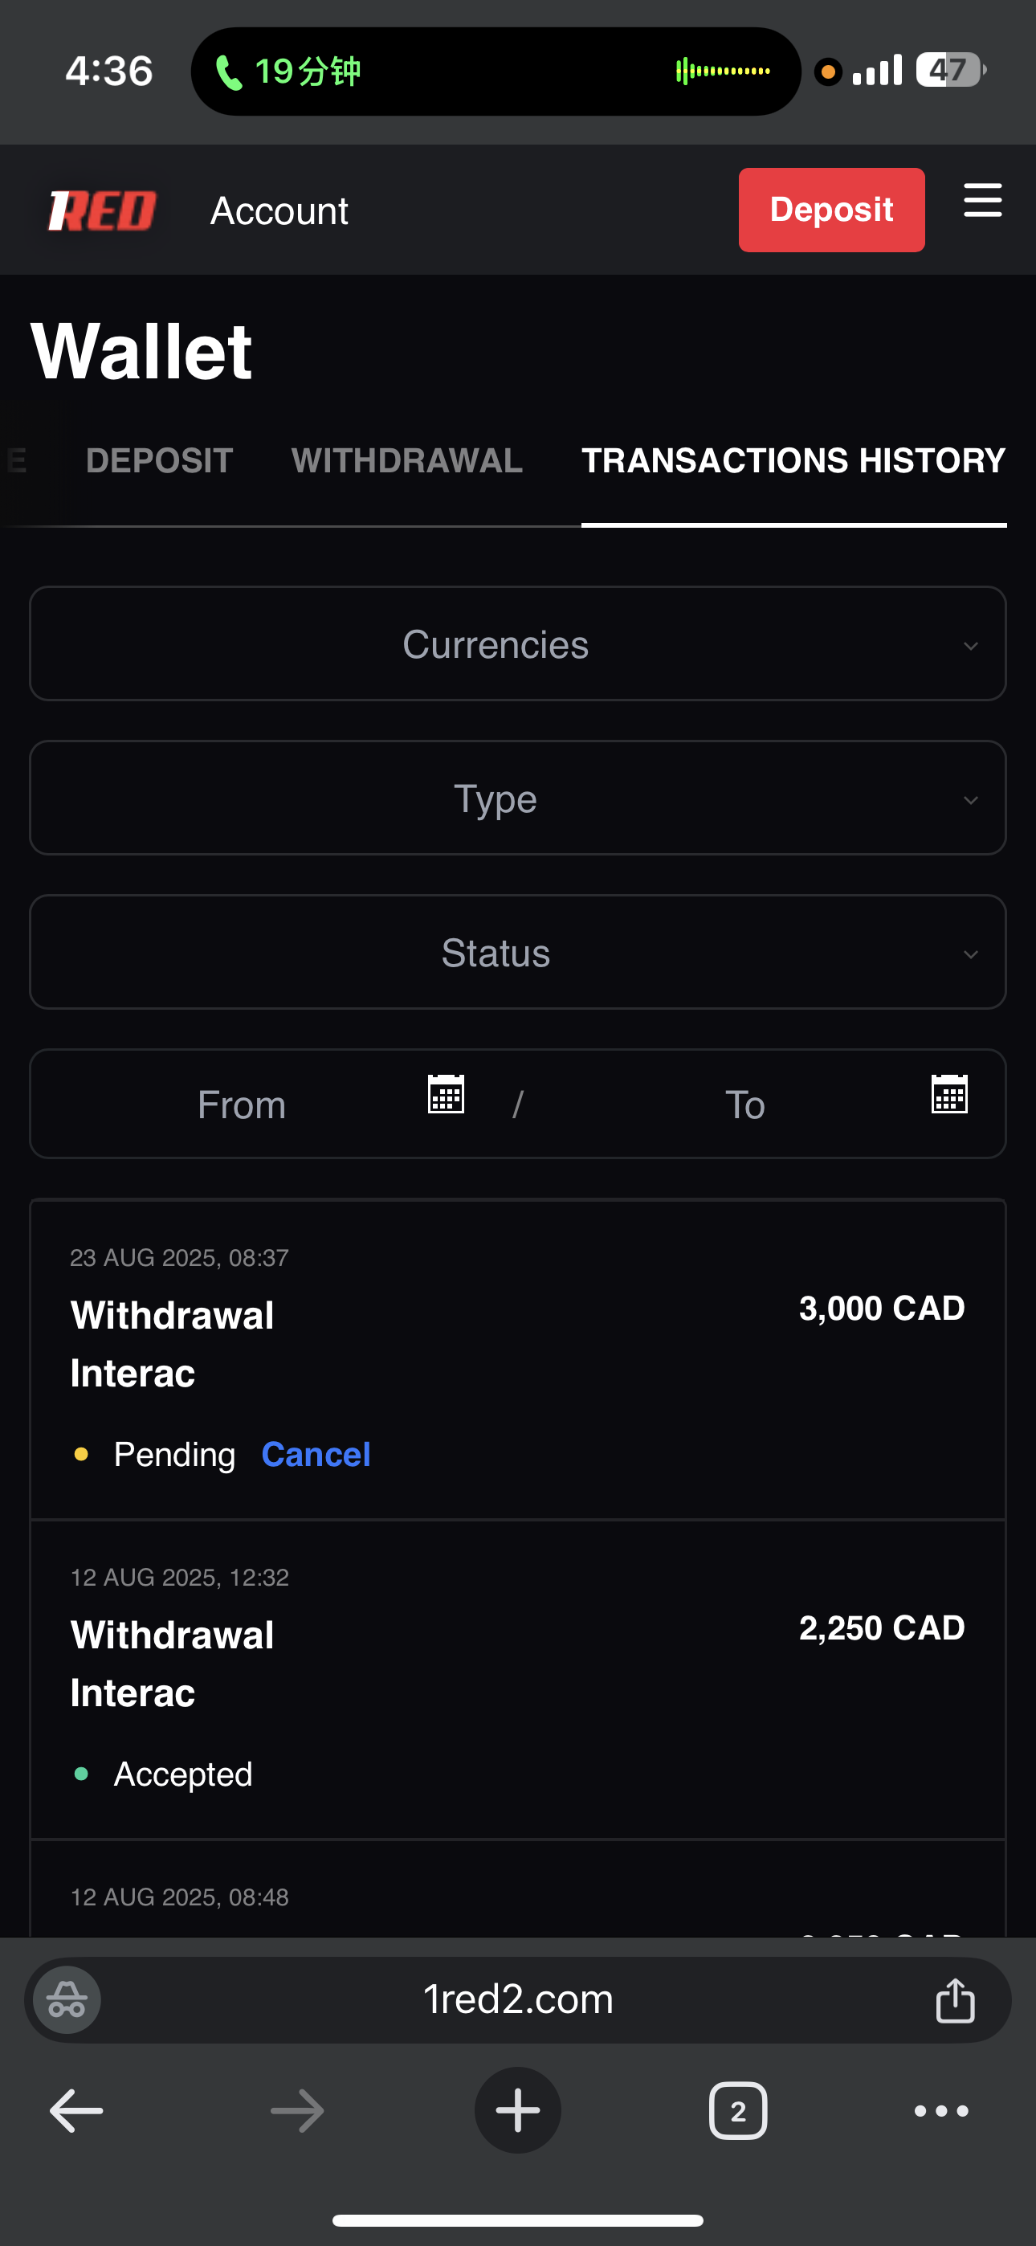Cancel the pending 3,000 CAD withdrawal
1036x2246 pixels.
coord(316,1454)
